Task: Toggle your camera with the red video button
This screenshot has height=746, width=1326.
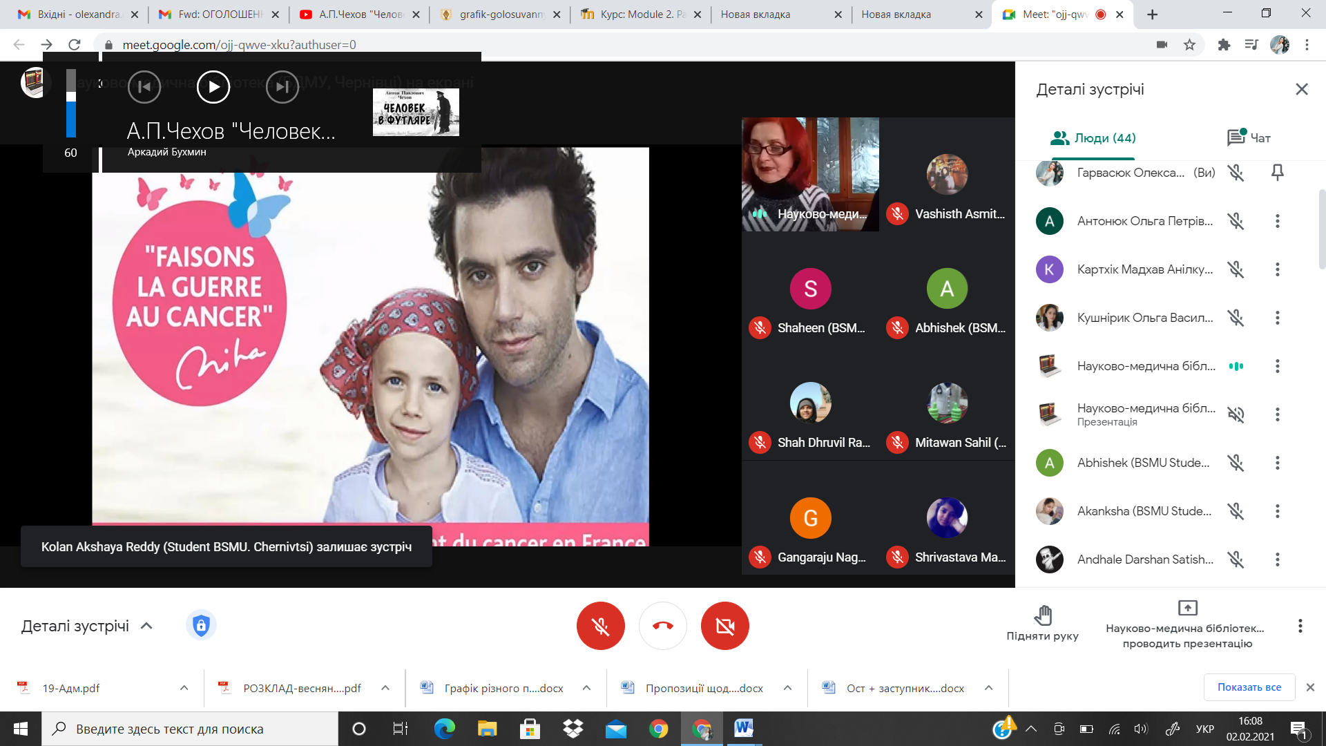Action: pyautogui.click(x=725, y=626)
